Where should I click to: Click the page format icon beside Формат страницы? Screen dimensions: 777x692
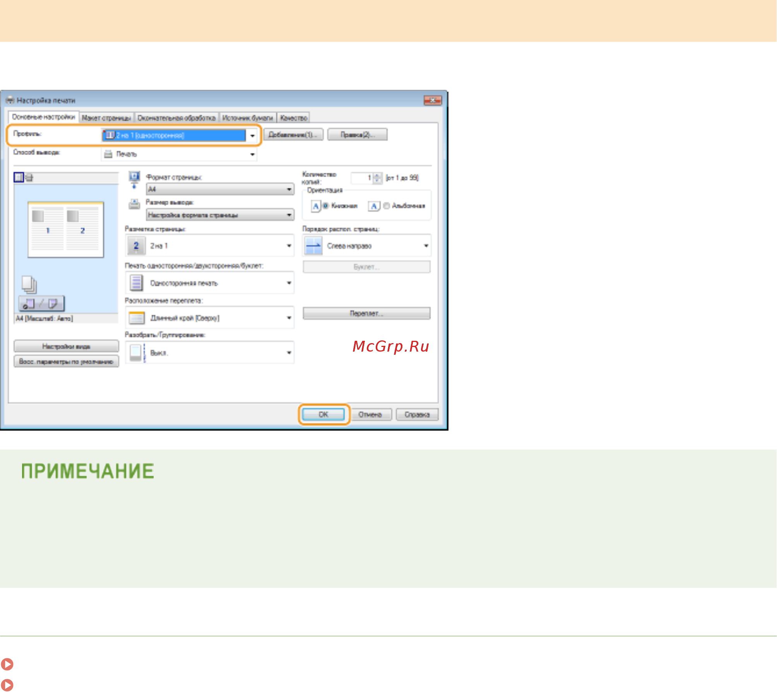click(x=134, y=180)
